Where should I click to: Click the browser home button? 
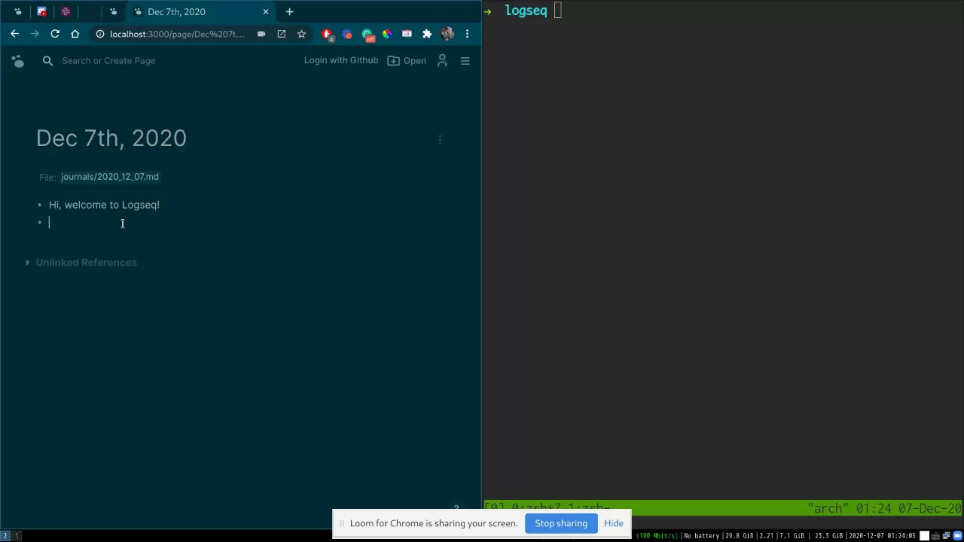point(75,34)
